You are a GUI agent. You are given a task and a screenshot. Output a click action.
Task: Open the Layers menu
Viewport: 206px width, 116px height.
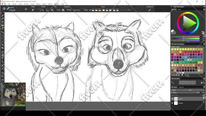pos(20,4)
